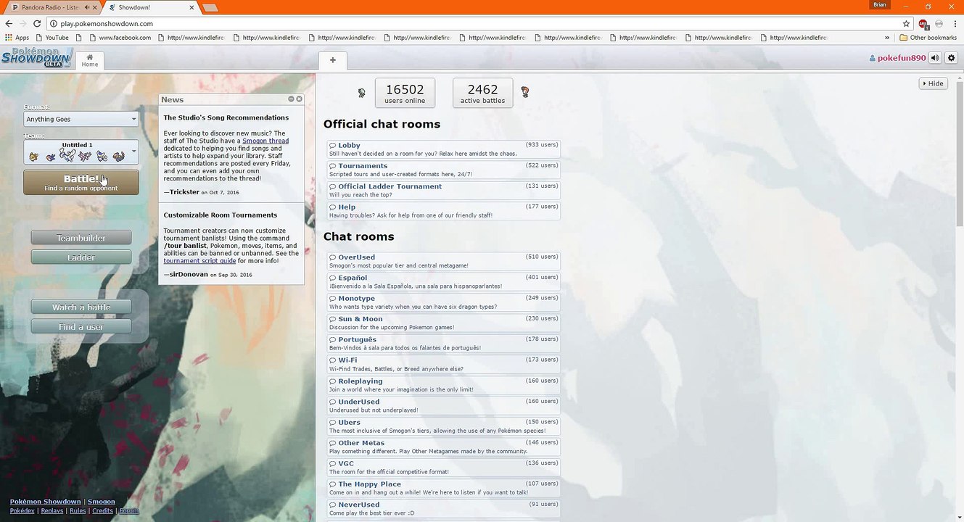Screen dimensions: 964x522
Task: Join the Wi-Fi chat room
Action: pyautogui.click(x=444, y=364)
